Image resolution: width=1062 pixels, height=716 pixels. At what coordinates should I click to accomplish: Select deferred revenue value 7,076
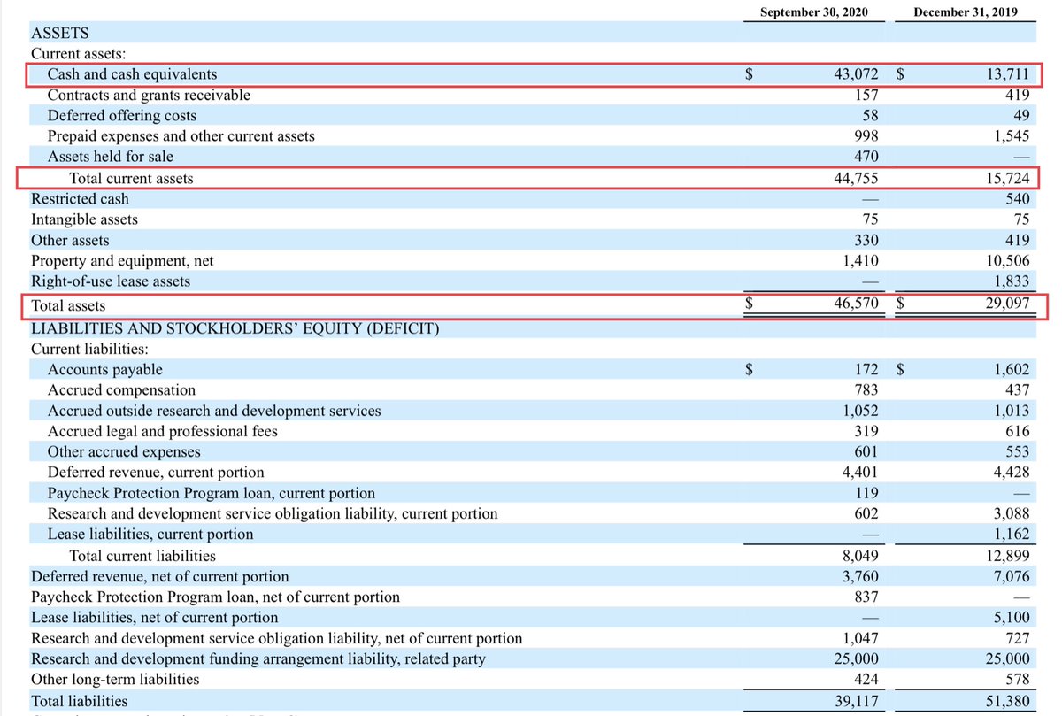click(1011, 576)
